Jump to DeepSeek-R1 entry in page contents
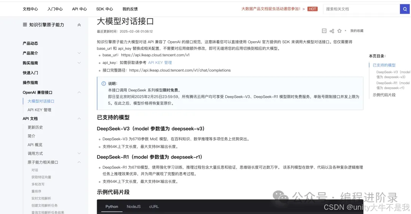The height and width of the screenshot is (214, 411). [393, 86]
